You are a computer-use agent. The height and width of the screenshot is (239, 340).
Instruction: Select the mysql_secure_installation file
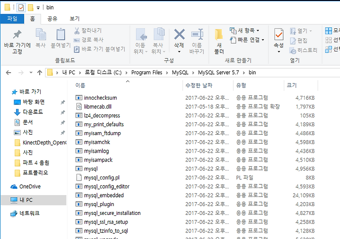[x=112, y=213]
